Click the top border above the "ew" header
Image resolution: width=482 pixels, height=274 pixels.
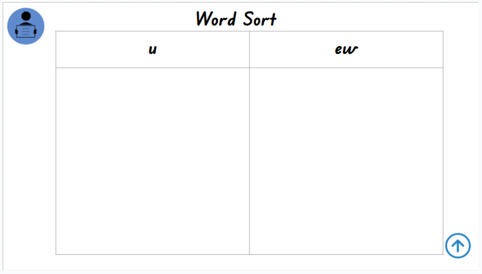tap(346, 31)
